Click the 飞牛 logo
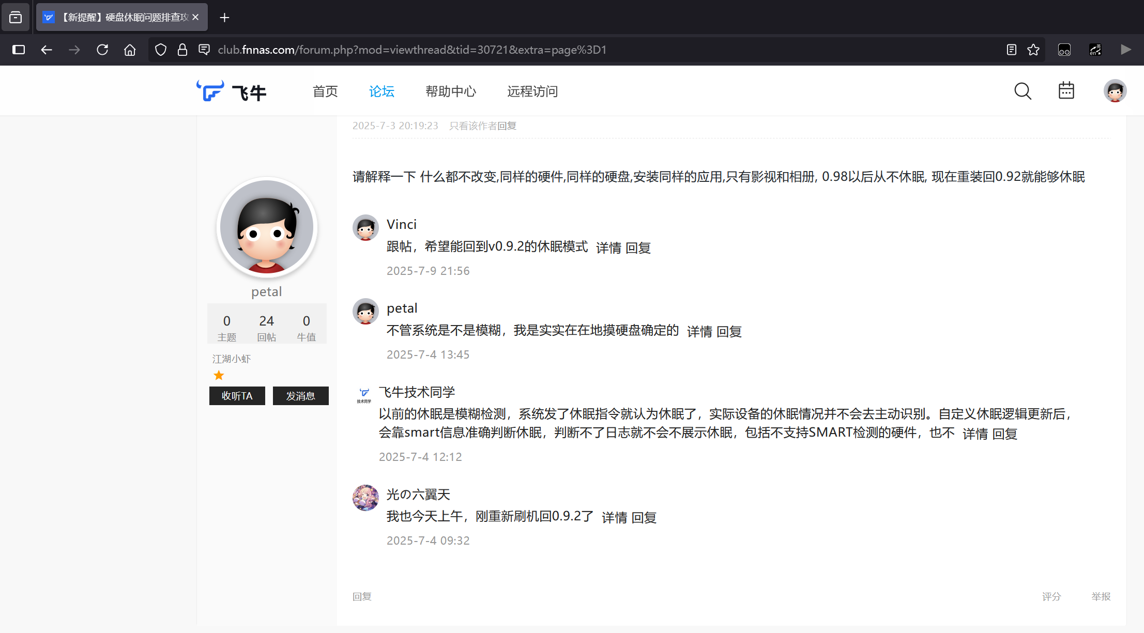Viewport: 1144px width, 633px height. pyautogui.click(x=231, y=91)
